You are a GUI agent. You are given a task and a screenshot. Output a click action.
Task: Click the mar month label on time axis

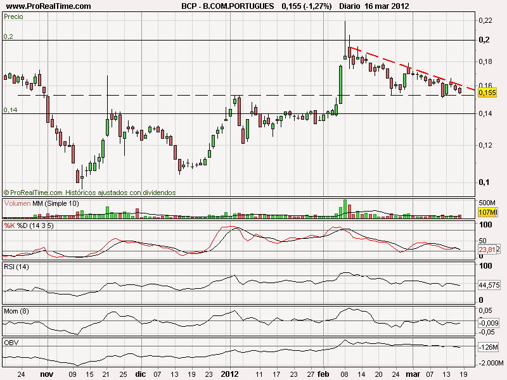pos(413,374)
